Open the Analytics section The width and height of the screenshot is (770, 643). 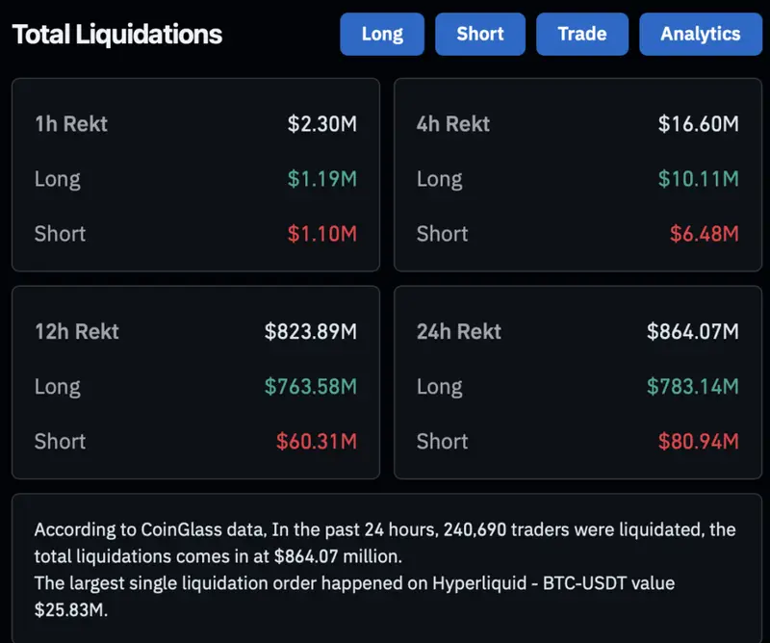pos(700,34)
